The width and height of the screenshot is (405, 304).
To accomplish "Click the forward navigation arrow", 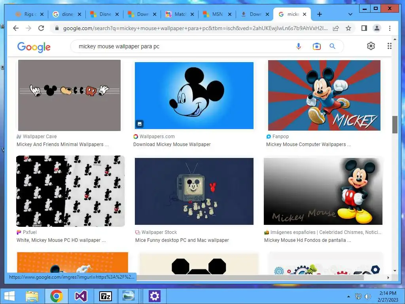I will point(28,28).
